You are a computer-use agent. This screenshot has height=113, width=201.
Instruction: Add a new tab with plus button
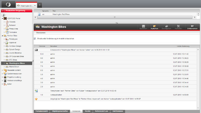40,5
